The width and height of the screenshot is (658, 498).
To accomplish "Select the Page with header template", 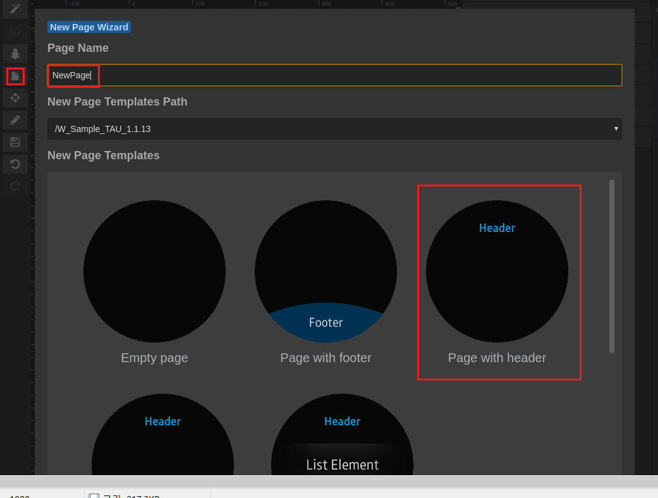I will tap(497, 270).
